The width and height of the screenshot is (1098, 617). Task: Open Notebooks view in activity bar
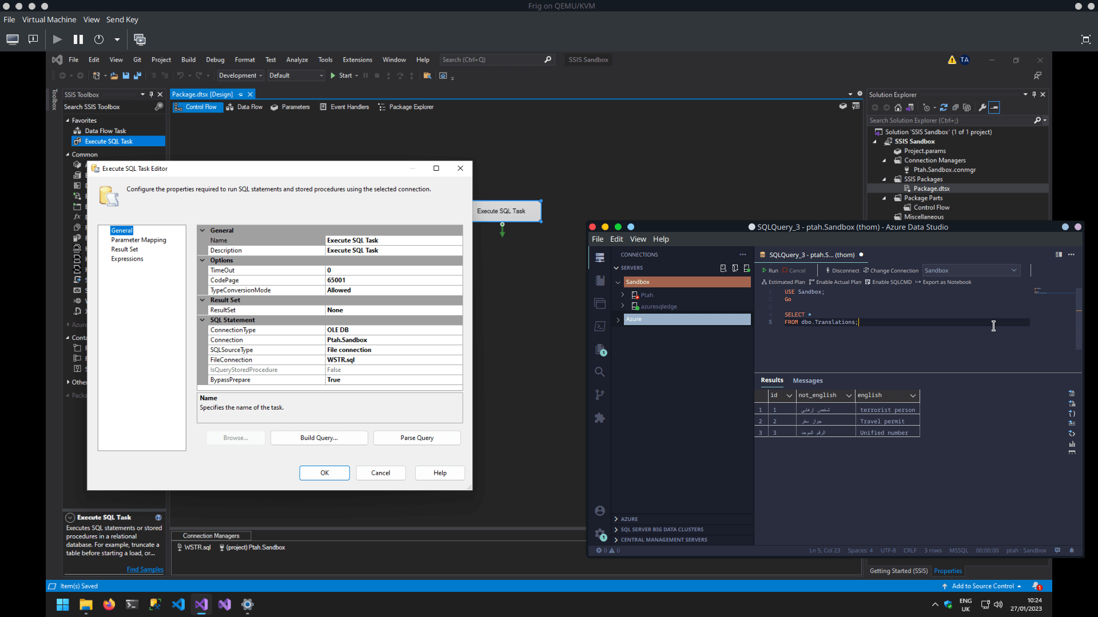point(599,281)
